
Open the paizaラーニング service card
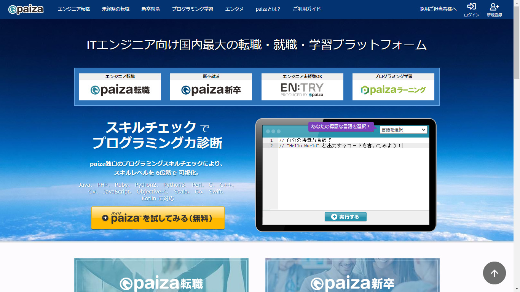point(393,87)
